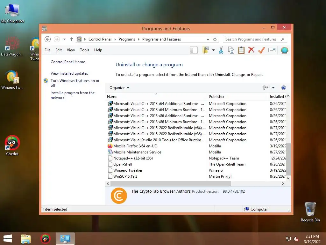Open the Edit menu
Viewport: 326px width, 245px height.
point(59,50)
